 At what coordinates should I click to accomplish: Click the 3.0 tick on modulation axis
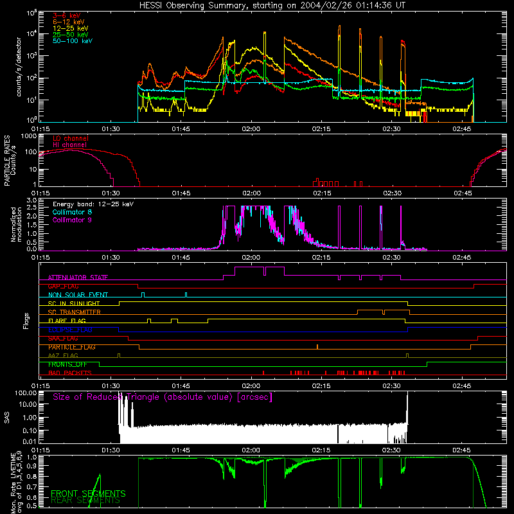coord(31,200)
